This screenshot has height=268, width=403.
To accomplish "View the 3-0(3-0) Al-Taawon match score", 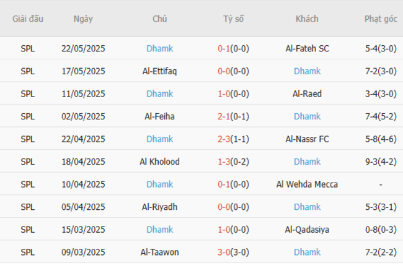I will coord(233,252).
